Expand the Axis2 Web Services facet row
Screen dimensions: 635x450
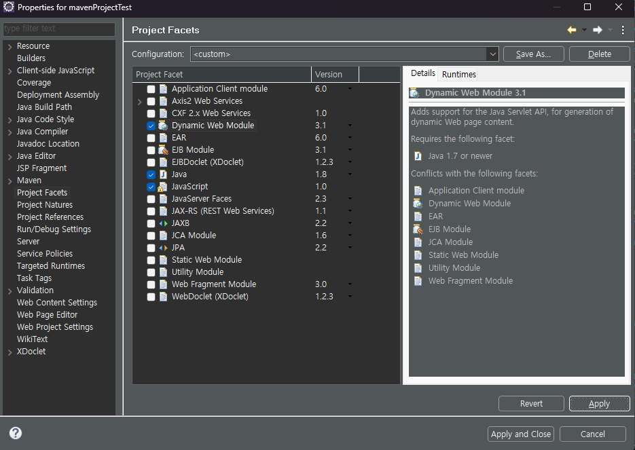(140, 102)
